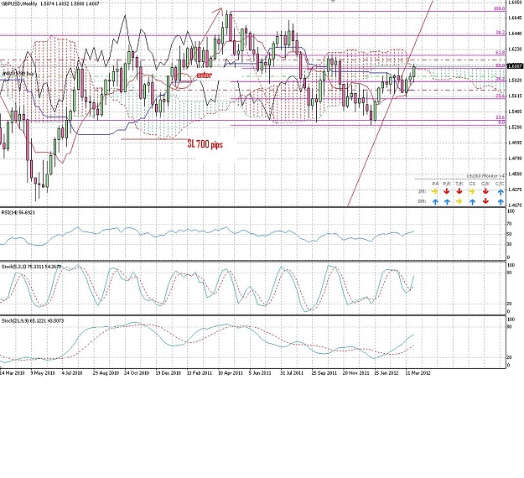524x478 pixels.
Task: Click the Fibonacci 100.0 level label
Action: [500, 8]
